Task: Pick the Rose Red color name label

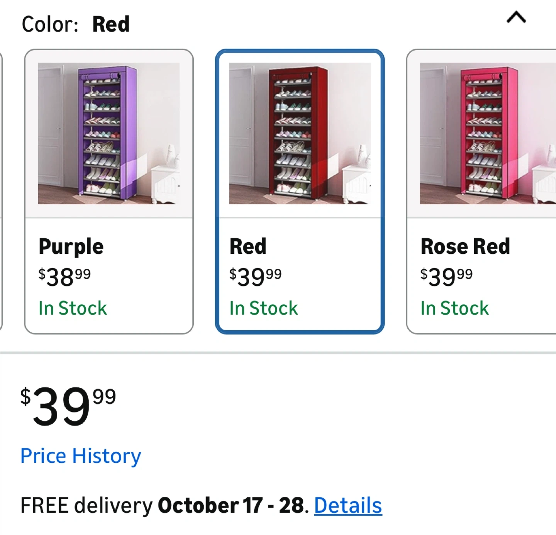Action: [x=465, y=246]
